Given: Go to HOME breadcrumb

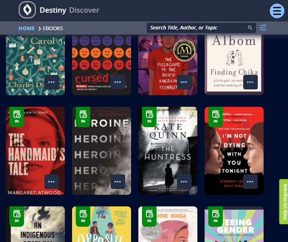Looking at the screenshot, I should pyautogui.click(x=26, y=29).
